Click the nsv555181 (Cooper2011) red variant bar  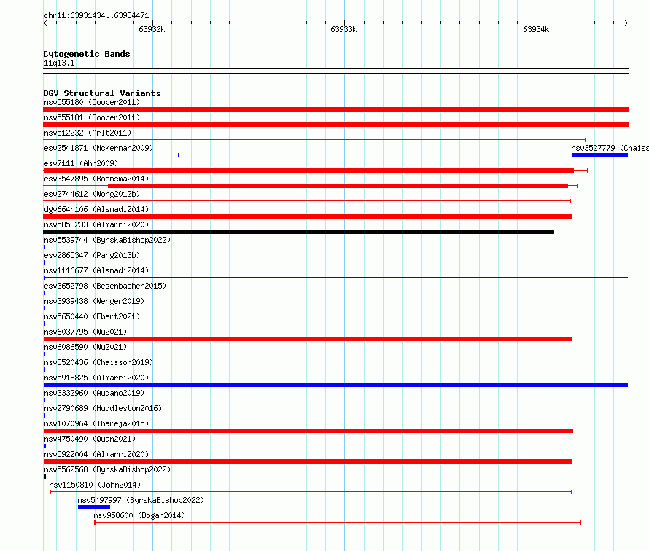[335, 125]
